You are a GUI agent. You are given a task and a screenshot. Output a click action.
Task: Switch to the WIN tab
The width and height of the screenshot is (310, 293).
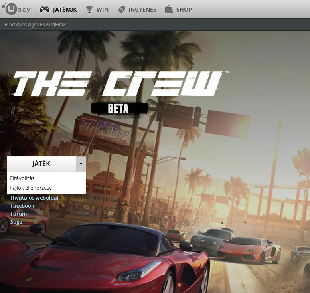[103, 10]
